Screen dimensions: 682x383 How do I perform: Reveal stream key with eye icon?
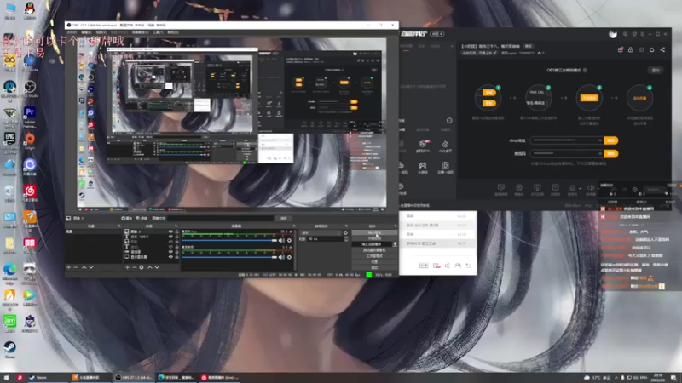pyautogui.click(x=600, y=154)
